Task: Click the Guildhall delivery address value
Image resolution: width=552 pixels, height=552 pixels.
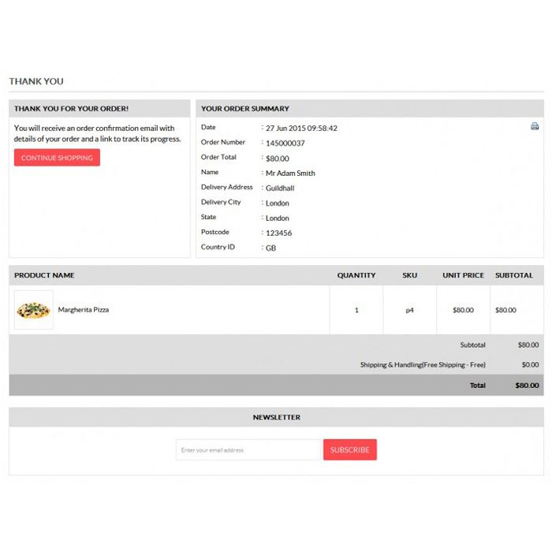Action: [x=280, y=188]
